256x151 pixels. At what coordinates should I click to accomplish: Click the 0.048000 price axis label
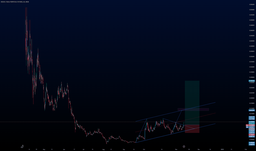pos(252,25)
